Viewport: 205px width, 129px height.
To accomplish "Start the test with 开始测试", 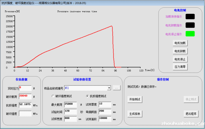I will coord(135,99).
